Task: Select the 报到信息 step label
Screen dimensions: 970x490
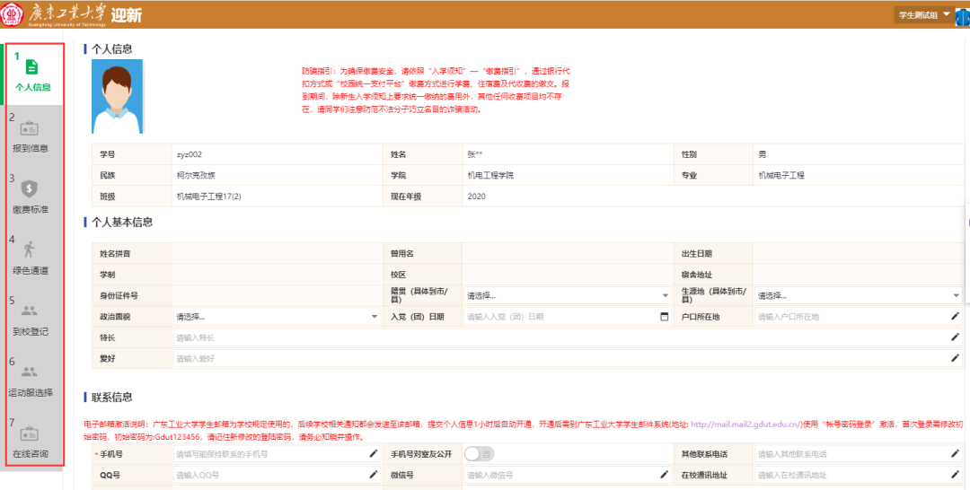Action: (x=31, y=148)
